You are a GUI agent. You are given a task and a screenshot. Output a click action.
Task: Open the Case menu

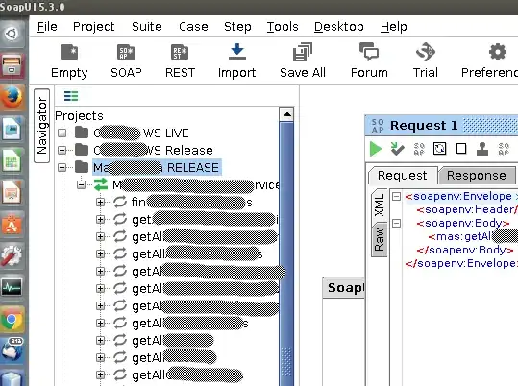tap(193, 27)
